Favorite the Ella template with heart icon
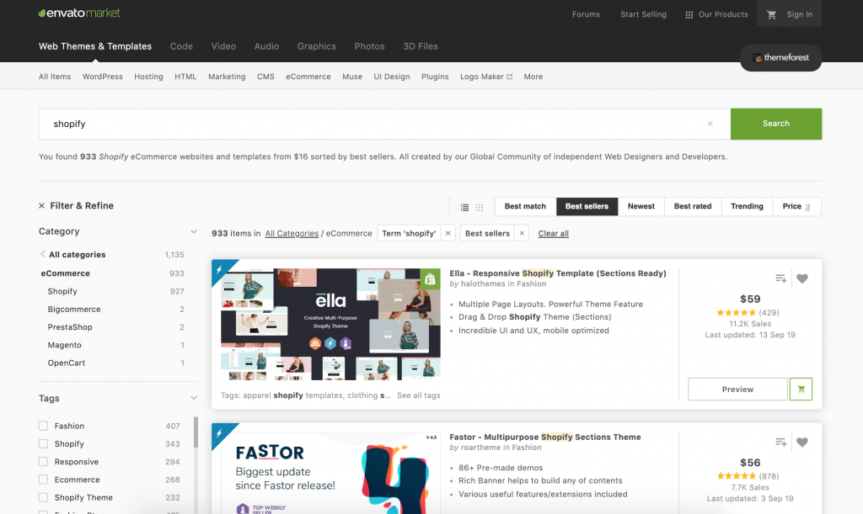This screenshot has height=514, width=863. click(802, 278)
